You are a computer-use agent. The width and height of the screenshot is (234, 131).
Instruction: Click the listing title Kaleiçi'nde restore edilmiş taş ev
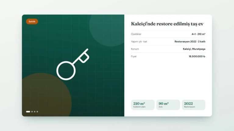coord(167,24)
